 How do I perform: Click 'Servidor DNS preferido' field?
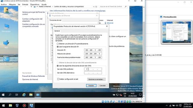point(93,69)
